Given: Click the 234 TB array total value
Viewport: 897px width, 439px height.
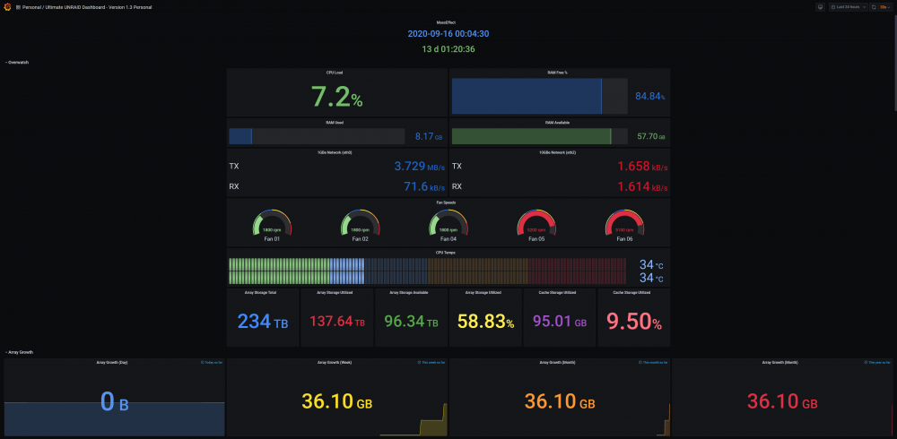Looking at the screenshot, I should click(x=263, y=322).
